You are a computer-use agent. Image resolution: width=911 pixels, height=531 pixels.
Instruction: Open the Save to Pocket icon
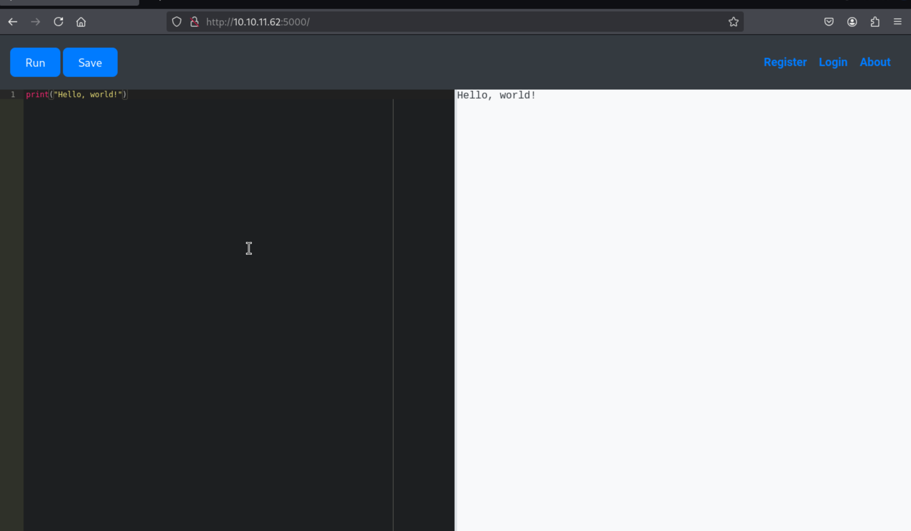pyautogui.click(x=829, y=22)
